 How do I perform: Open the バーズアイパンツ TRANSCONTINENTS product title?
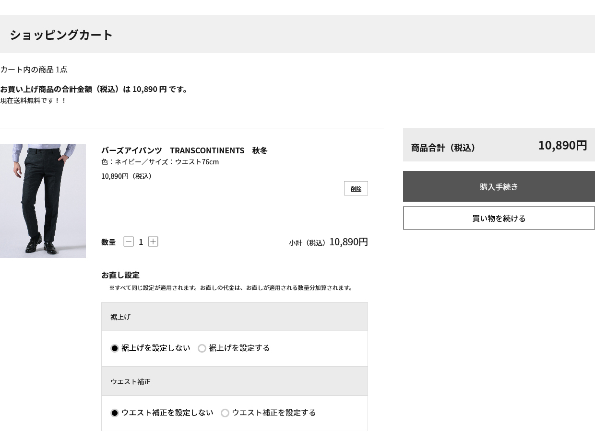click(184, 150)
